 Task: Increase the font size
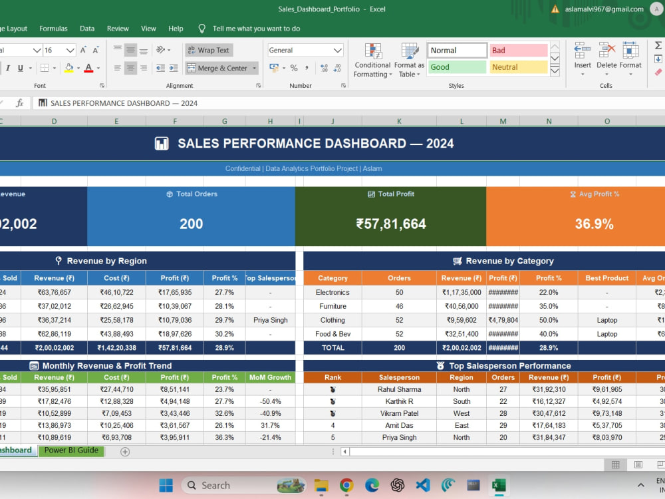pos(83,50)
